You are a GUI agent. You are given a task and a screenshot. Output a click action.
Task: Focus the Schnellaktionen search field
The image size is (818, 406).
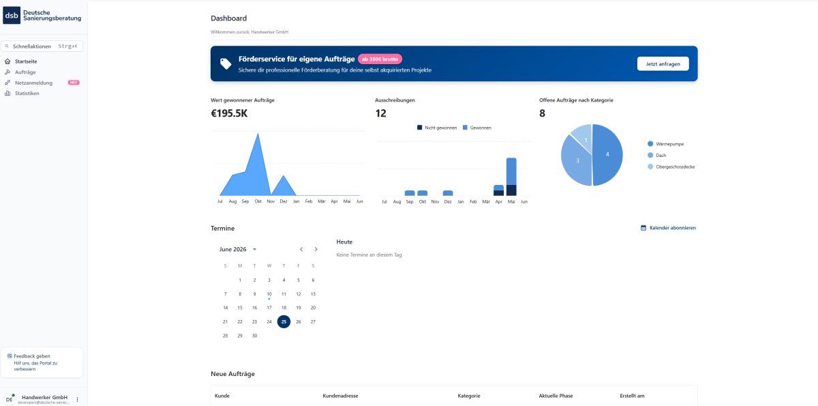(x=42, y=46)
